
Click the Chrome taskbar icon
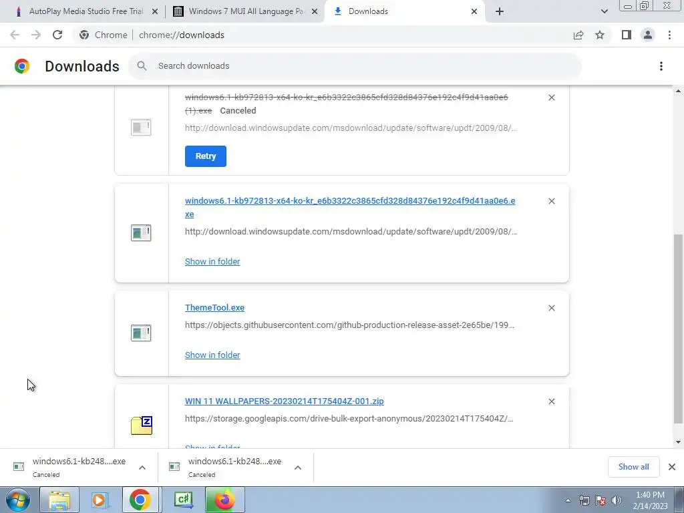pyautogui.click(x=140, y=500)
